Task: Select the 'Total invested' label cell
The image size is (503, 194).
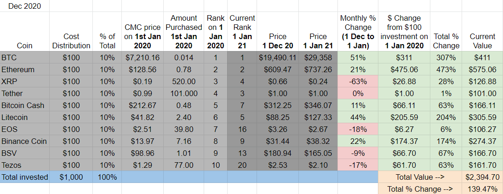Action: (x=25, y=177)
